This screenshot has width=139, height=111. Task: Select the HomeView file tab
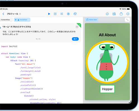[22, 20]
